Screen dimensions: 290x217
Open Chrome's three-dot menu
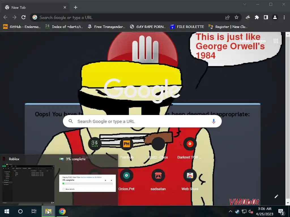tap(284, 17)
